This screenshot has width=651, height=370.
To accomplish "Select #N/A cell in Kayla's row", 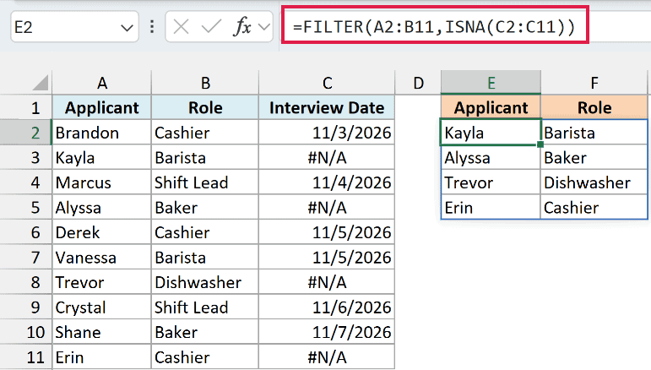I will click(327, 158).
